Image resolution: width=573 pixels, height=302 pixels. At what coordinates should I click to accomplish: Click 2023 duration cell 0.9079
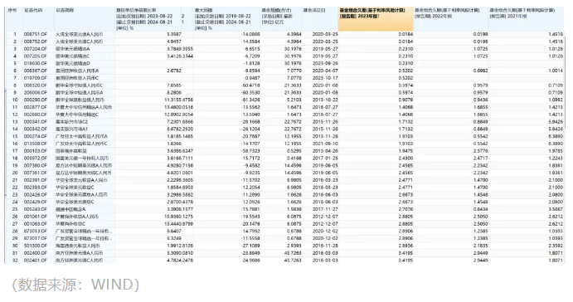[x=405, y=100]
